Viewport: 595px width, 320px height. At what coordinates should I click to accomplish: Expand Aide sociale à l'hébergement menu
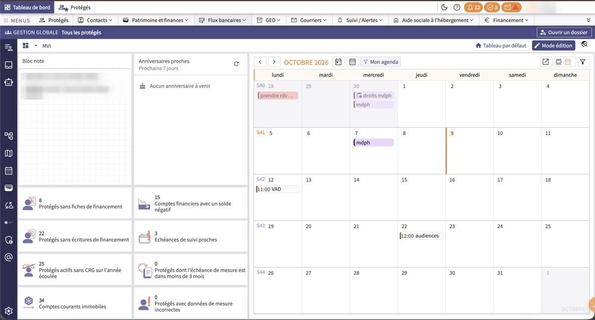tap(433, 20)
